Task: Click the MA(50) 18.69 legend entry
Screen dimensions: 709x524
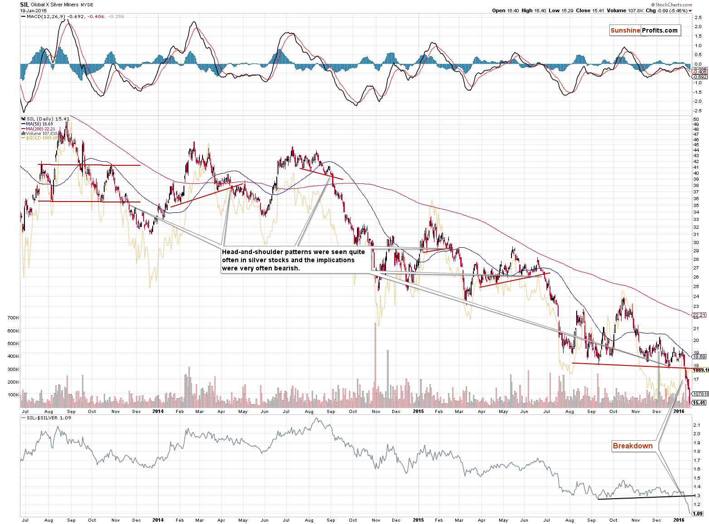Action: point(37,124)
